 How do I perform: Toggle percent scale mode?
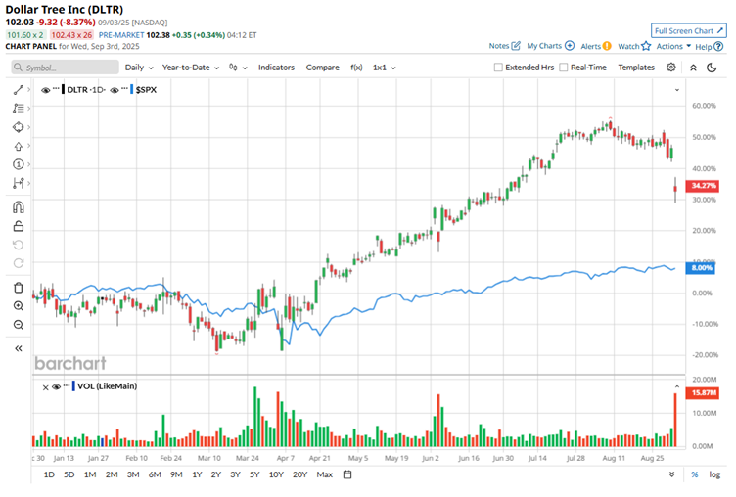pyautogui.click(x=694, y=474)
